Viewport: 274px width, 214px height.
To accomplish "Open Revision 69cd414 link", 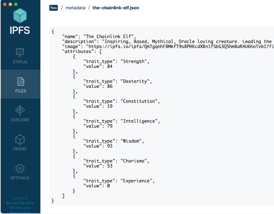I will click(x=20, y=203).
